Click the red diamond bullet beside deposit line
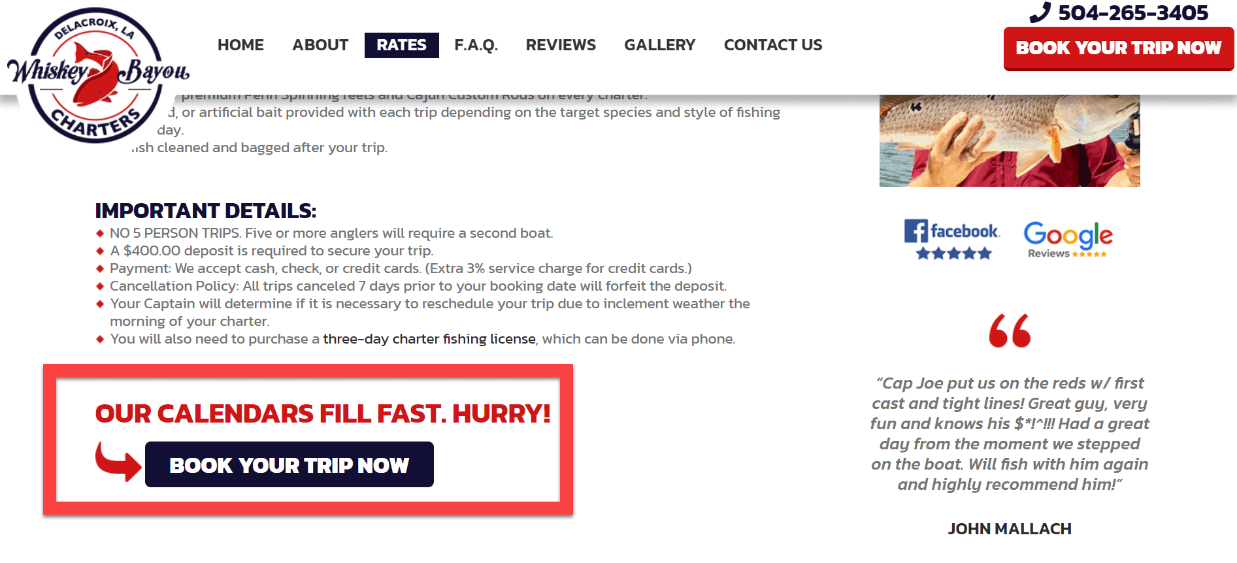Viewport: 1237px width, 563px height. [100, 251]
